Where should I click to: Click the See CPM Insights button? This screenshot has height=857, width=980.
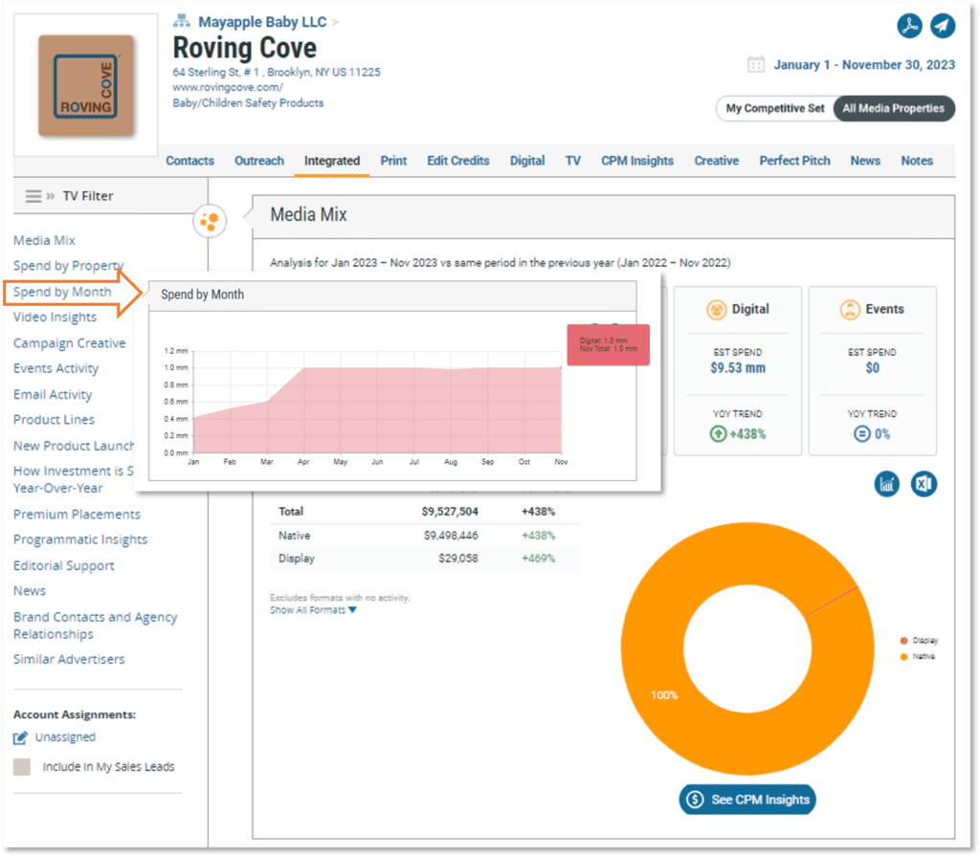coord(747,800)
